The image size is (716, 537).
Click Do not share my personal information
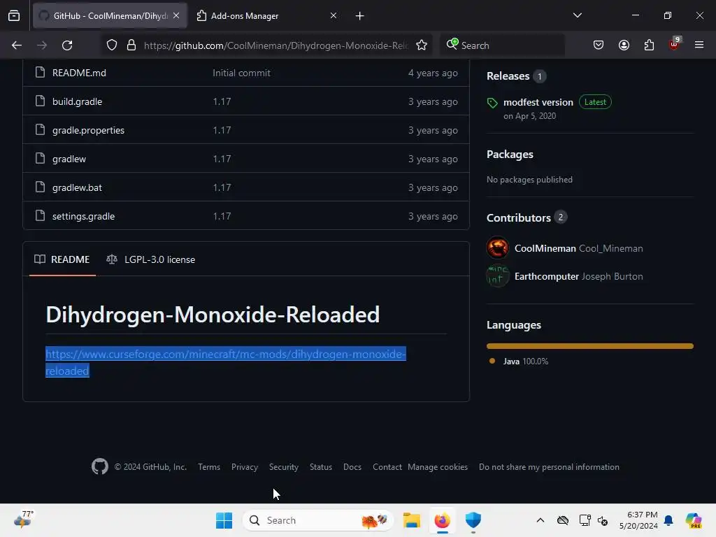coord(549,466)
